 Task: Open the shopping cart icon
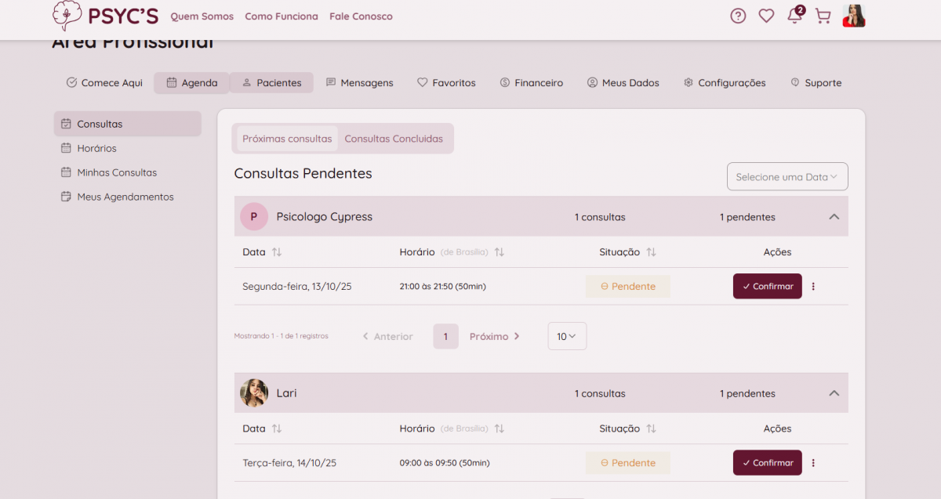(823, 16)
